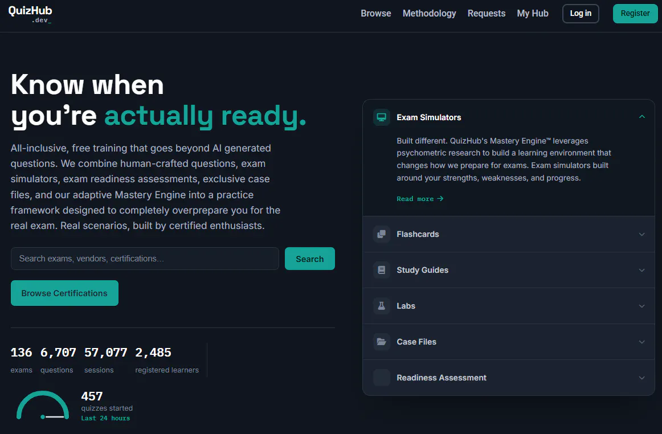The width and height of the screenshot is (662, 434).
Task: Click the 6,707 questions statistic
Action: pyautogui.click(x=58, y=360)
